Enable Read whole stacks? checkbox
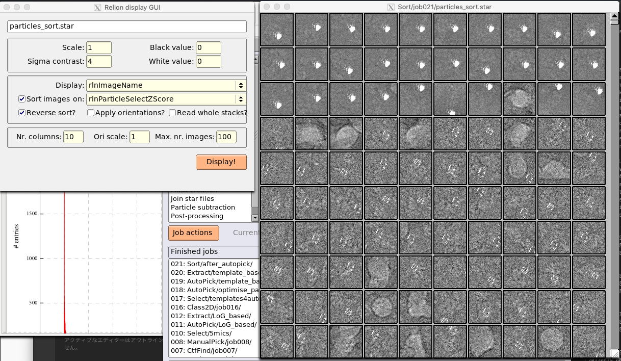Viewport: 621px width, 361px height. point(172,113)
